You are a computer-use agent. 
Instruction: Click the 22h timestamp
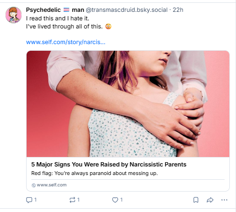pos(178,10)
